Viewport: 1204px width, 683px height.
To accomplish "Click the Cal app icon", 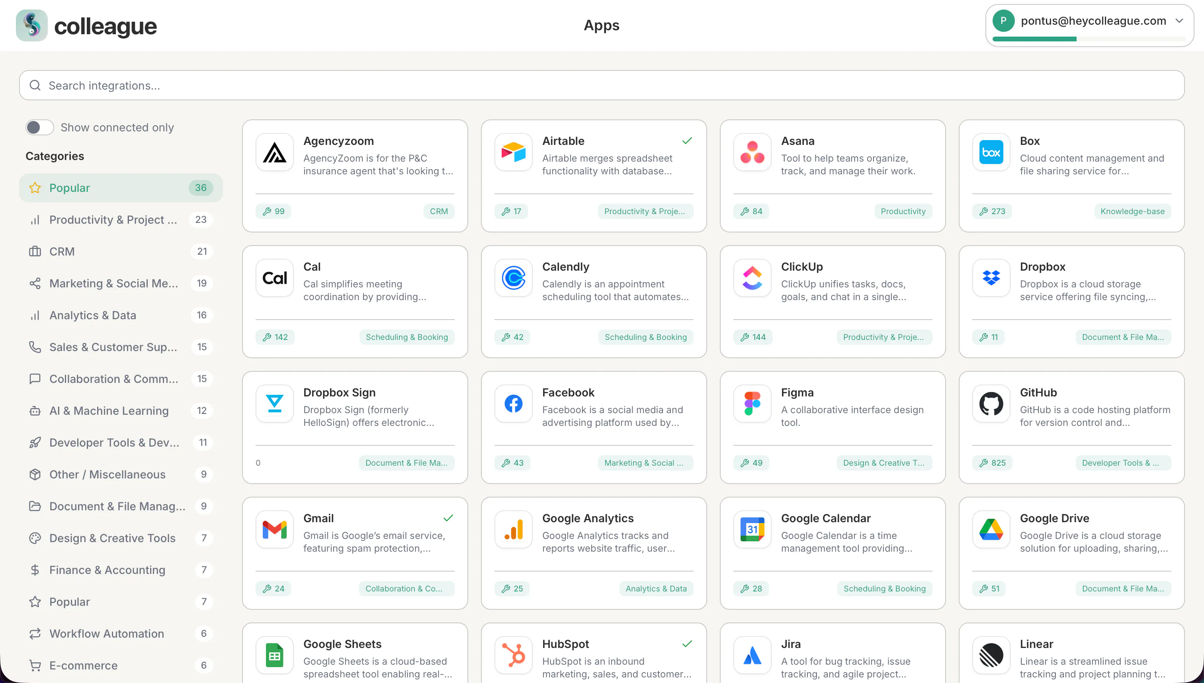I will point(274,278).
